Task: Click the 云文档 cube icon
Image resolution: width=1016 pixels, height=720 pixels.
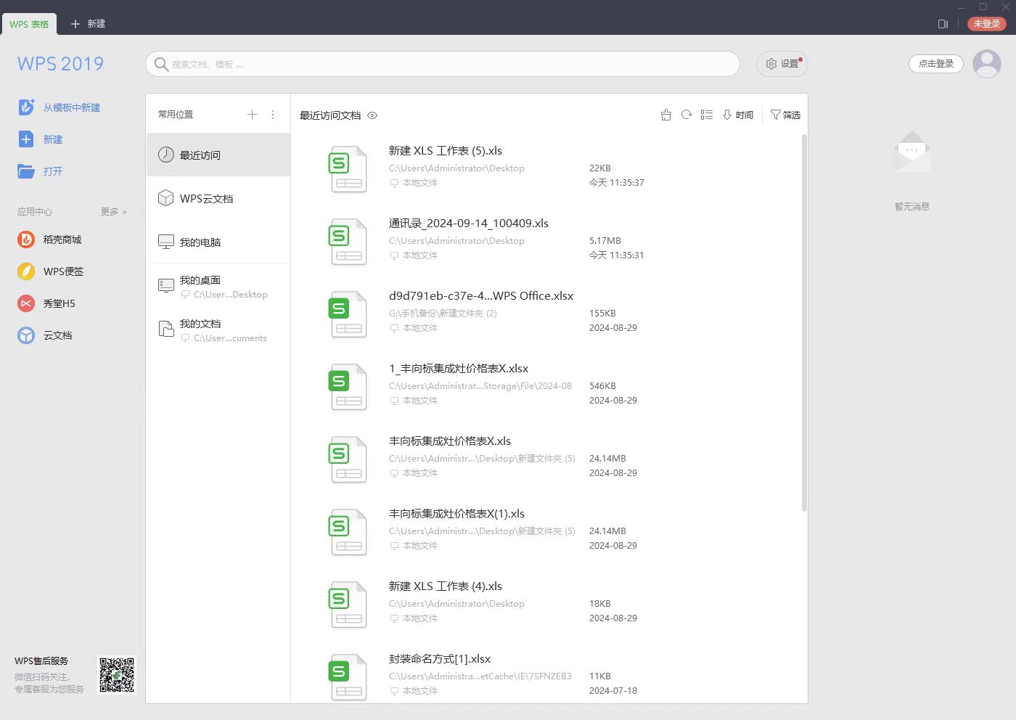Action: pos(26,335)
